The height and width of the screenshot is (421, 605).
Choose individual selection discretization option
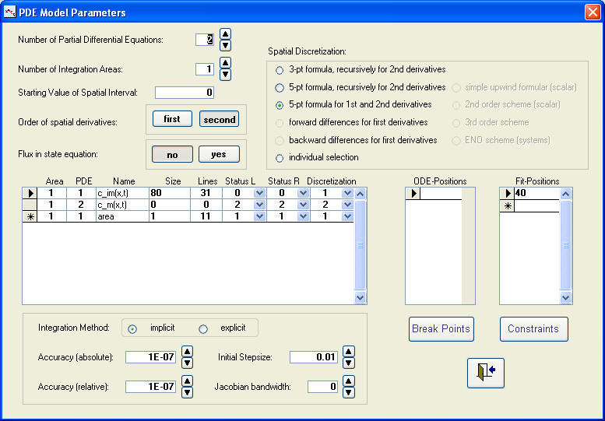tap(280, 158)
